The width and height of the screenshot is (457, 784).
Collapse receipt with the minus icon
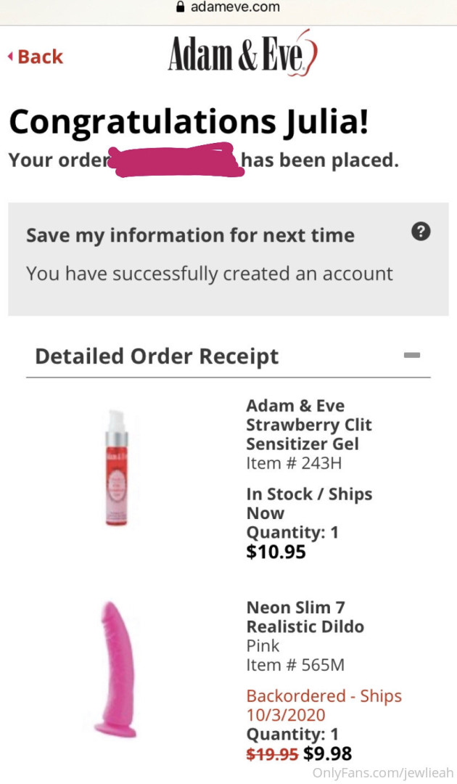click(411, 355)
